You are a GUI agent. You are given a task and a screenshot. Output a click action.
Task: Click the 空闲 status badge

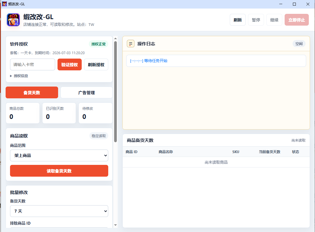tap(299, 44)
